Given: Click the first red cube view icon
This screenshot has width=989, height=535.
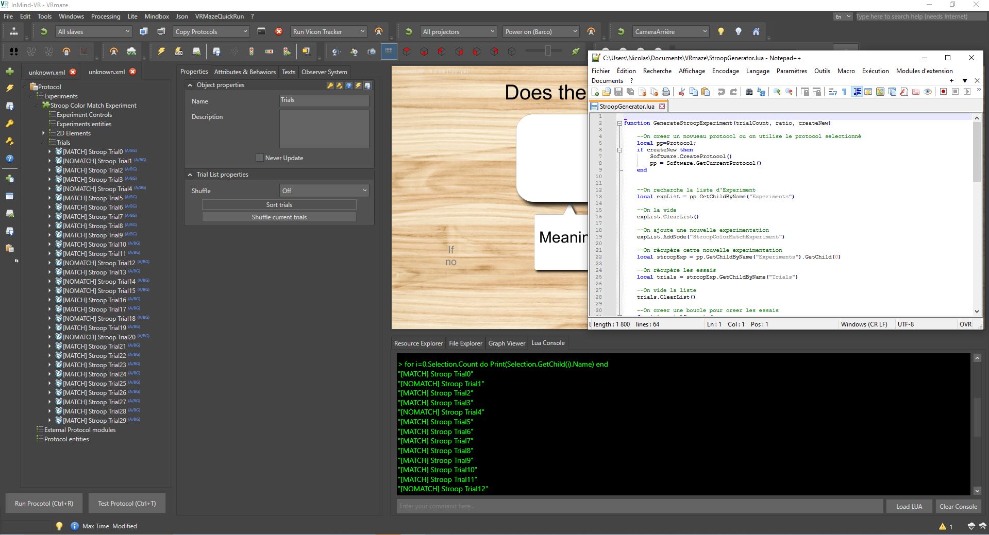Looking at the screenshot, I should click(407, 51).
